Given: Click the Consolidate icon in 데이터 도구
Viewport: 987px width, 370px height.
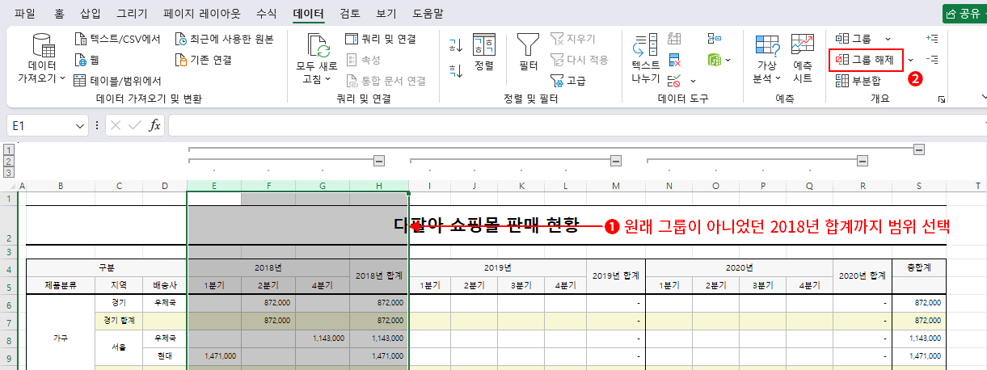Looking at the screenshot, I should 714,39.
